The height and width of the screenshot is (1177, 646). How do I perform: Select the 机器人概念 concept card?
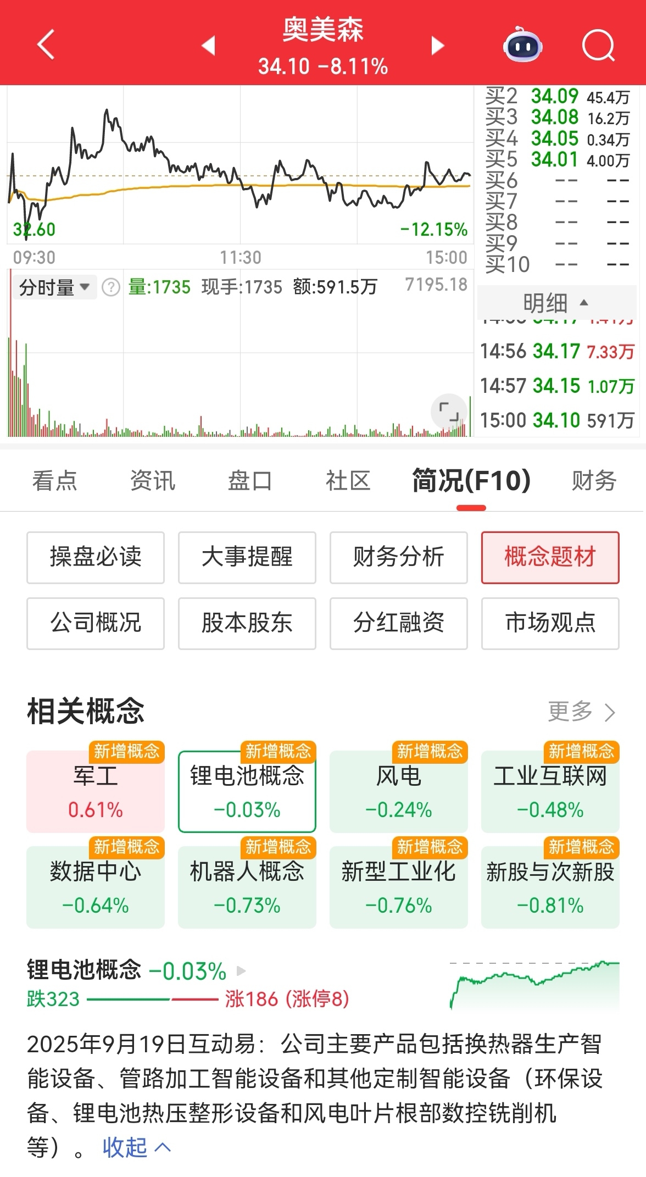coord(247,887)
